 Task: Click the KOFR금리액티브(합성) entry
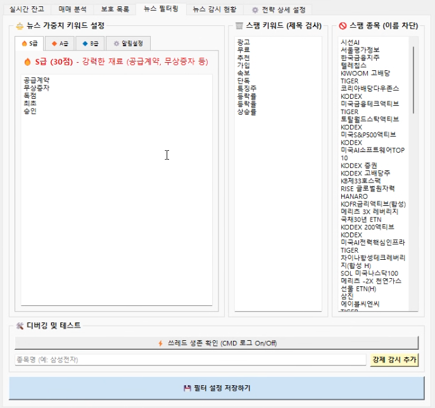click(373, 204)
